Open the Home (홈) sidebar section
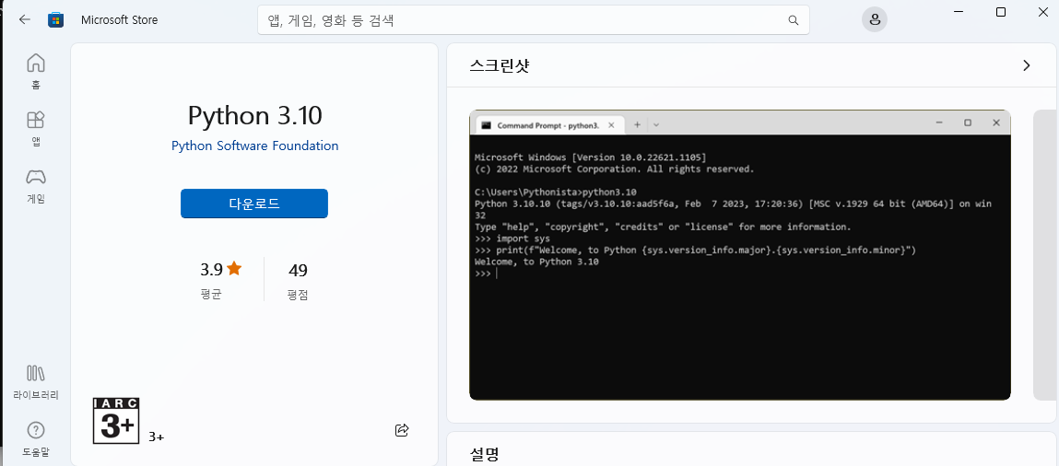 click(35, 72)
